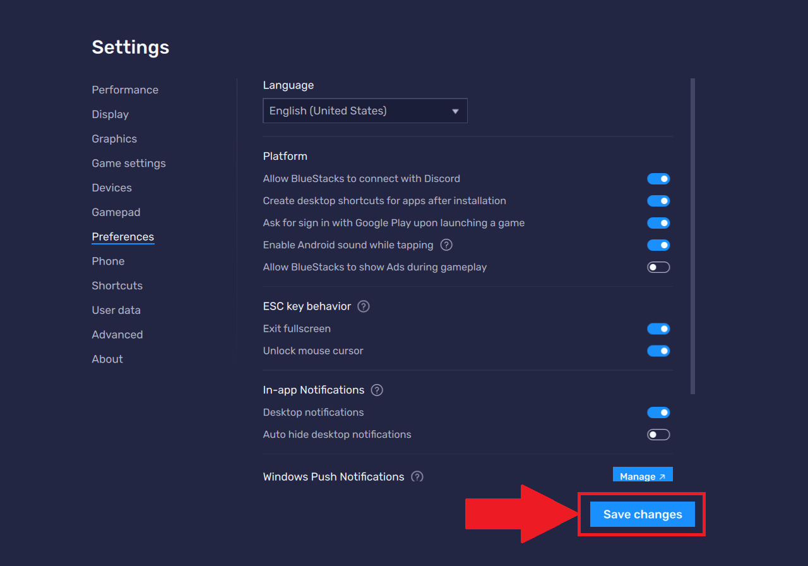Click help icon beside Enable Android sound
Image resolution: width=808 pixels, height=566 pixels.
pos(446,245)
